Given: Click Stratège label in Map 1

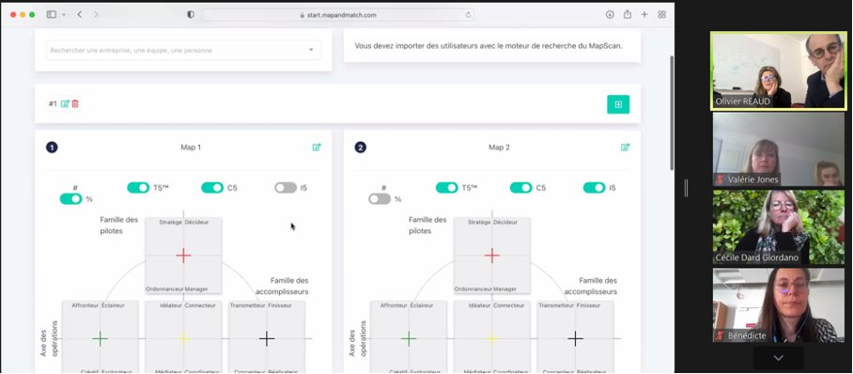Looking at the screenshot, I should point(170,222).
